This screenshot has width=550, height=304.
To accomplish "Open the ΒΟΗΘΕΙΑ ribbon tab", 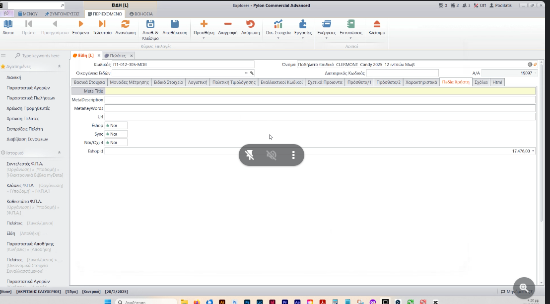I will coord(141,14).
